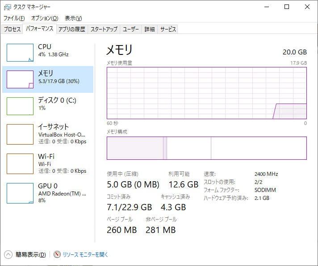Click the CPU label in sidebar
The height and width of the screenshot is (266, 318).
[45, 47]
